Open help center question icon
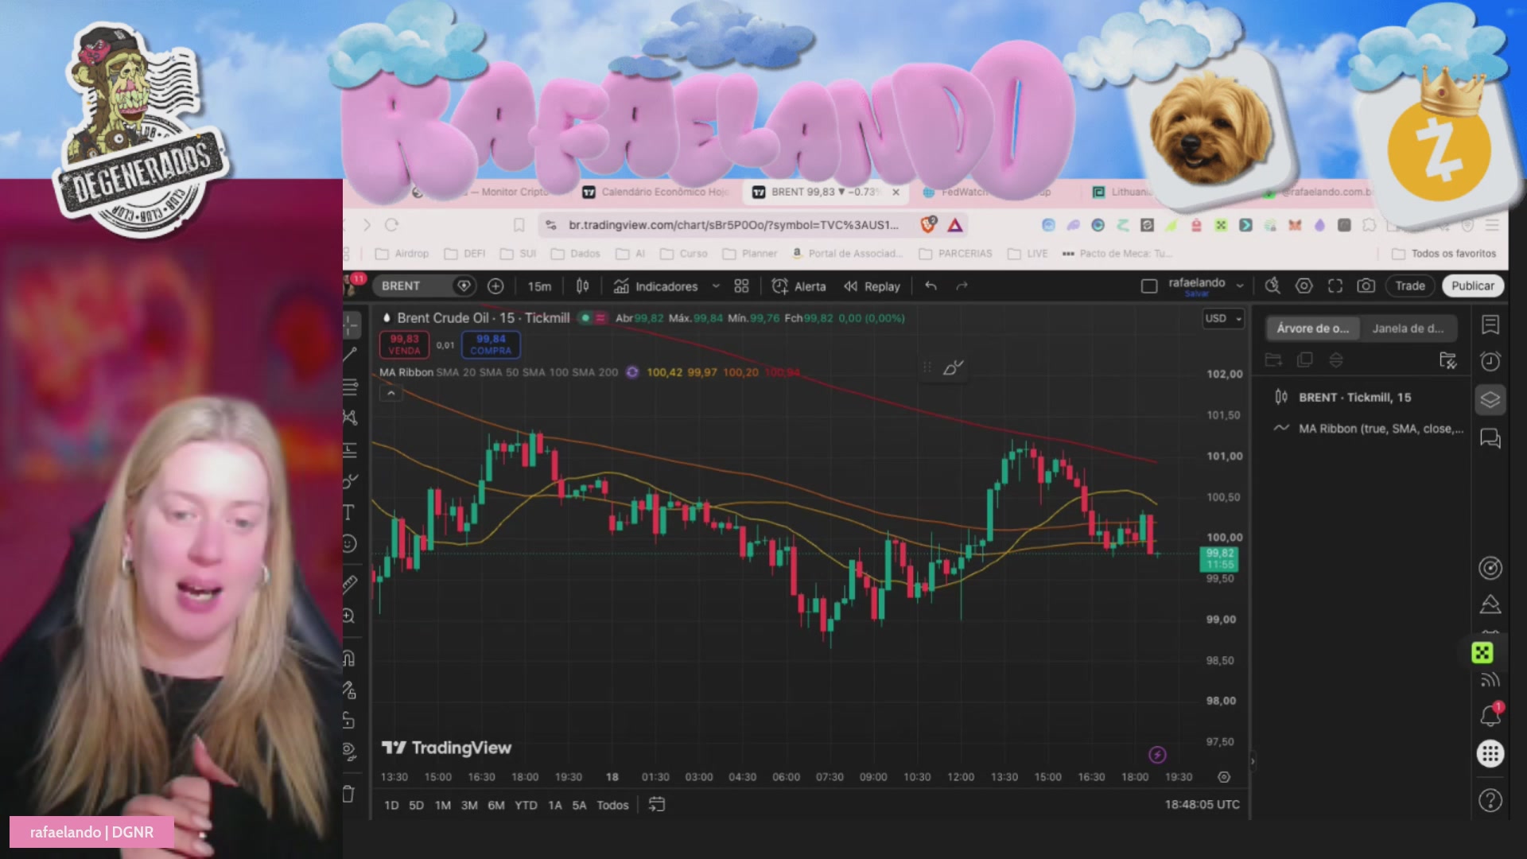The image size is (1527, 859). tap(1490, 800)
